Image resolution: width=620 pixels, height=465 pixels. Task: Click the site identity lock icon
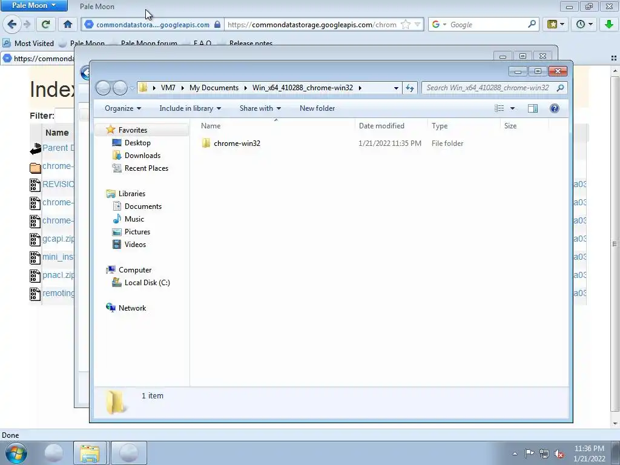217,24
